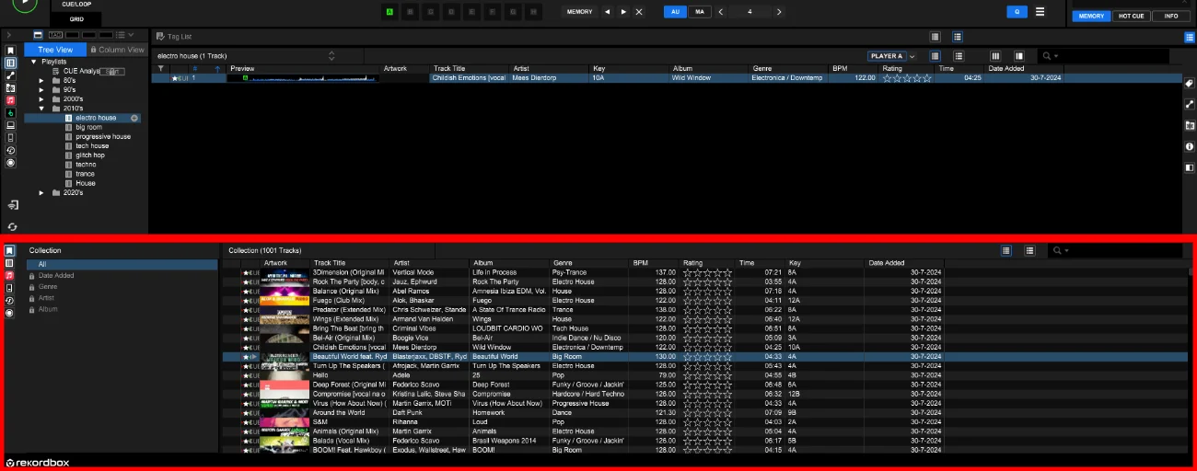Select the Collection bookmark icon in lower panel
The width and height of the screenshot is (1197, 471).
(11, 251)
